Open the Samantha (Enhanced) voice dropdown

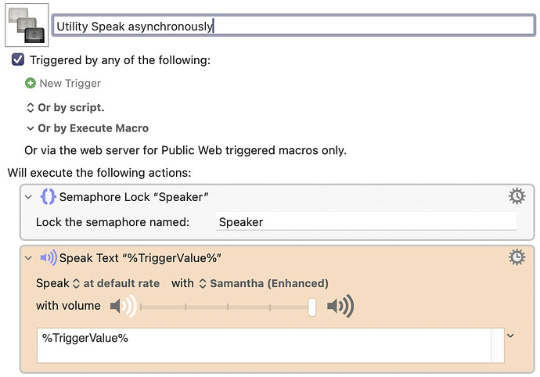point(263,283)
